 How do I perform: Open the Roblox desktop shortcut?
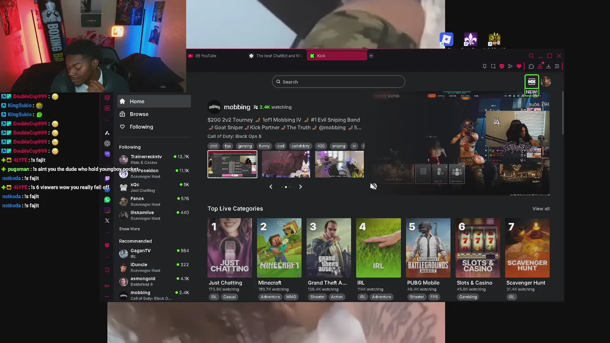[x=446, y=40]
